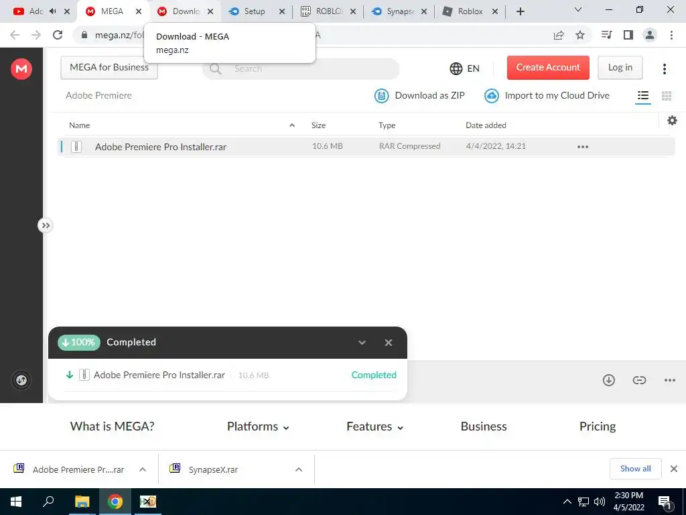Open the EN language selector

[465, 68]
